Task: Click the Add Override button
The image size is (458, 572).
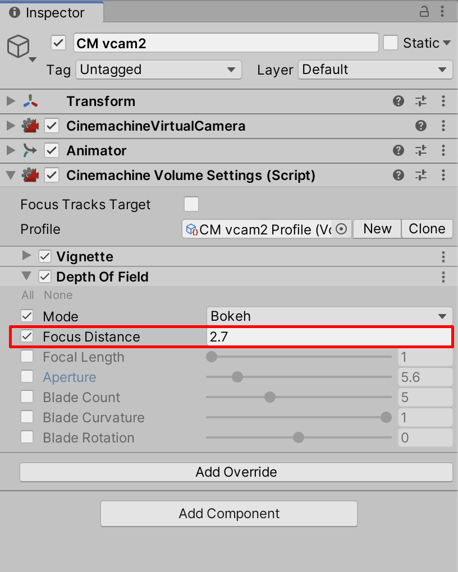Action: [x=236, y=472]
